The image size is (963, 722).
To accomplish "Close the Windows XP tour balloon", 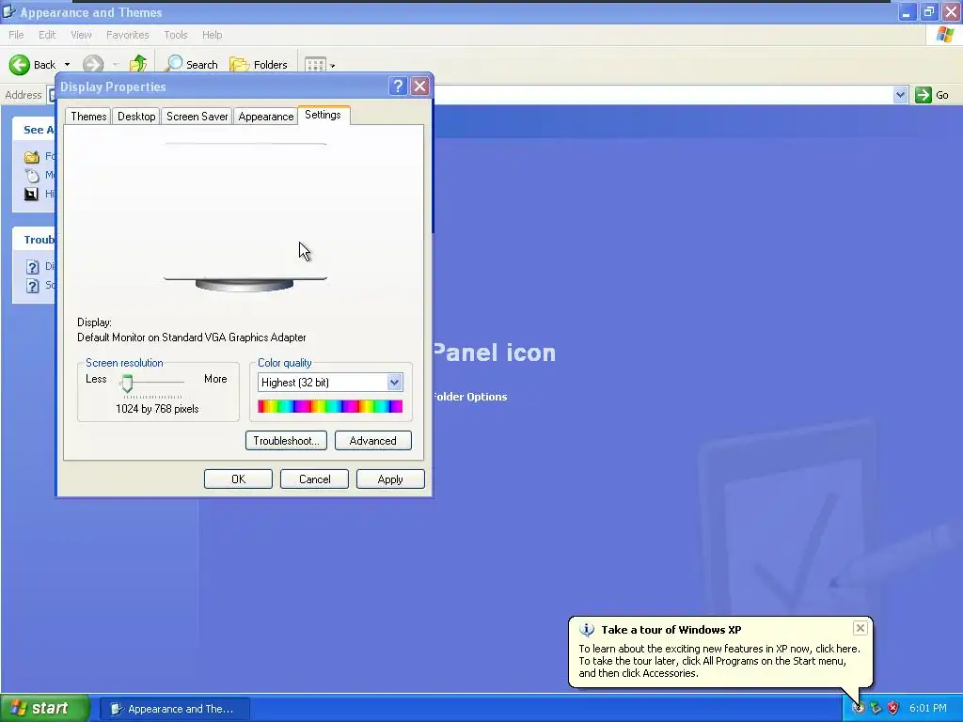I will [x=860, y=627].
